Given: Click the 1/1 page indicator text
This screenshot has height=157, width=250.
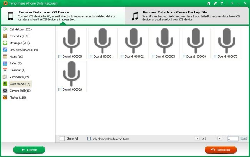Looking at the screenshot, I should pyautogui.click(x=203, y=139).
